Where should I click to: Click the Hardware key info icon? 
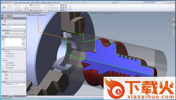46,10
